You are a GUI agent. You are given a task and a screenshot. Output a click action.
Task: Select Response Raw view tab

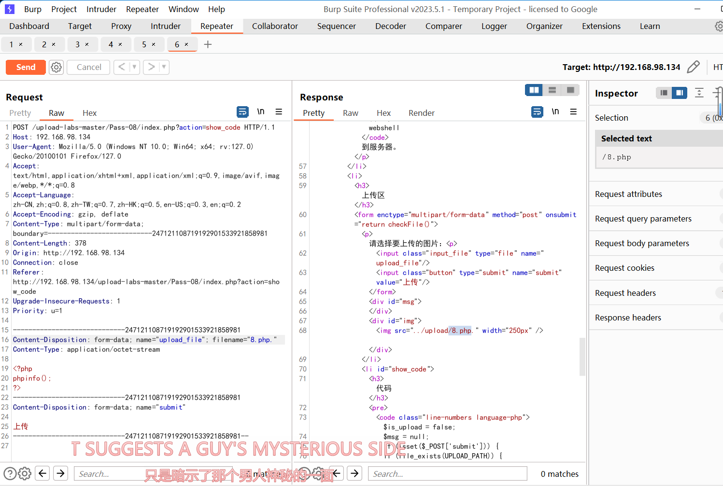(x=351, y=113)
